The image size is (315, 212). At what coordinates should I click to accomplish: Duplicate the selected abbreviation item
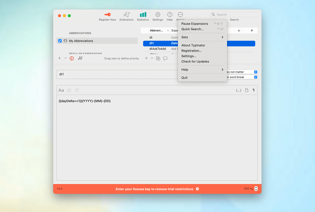(158, 58)
